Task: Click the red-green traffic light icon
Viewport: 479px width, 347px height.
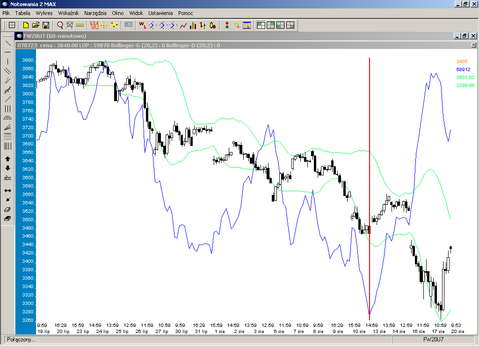Action: [x=227, y=25]
